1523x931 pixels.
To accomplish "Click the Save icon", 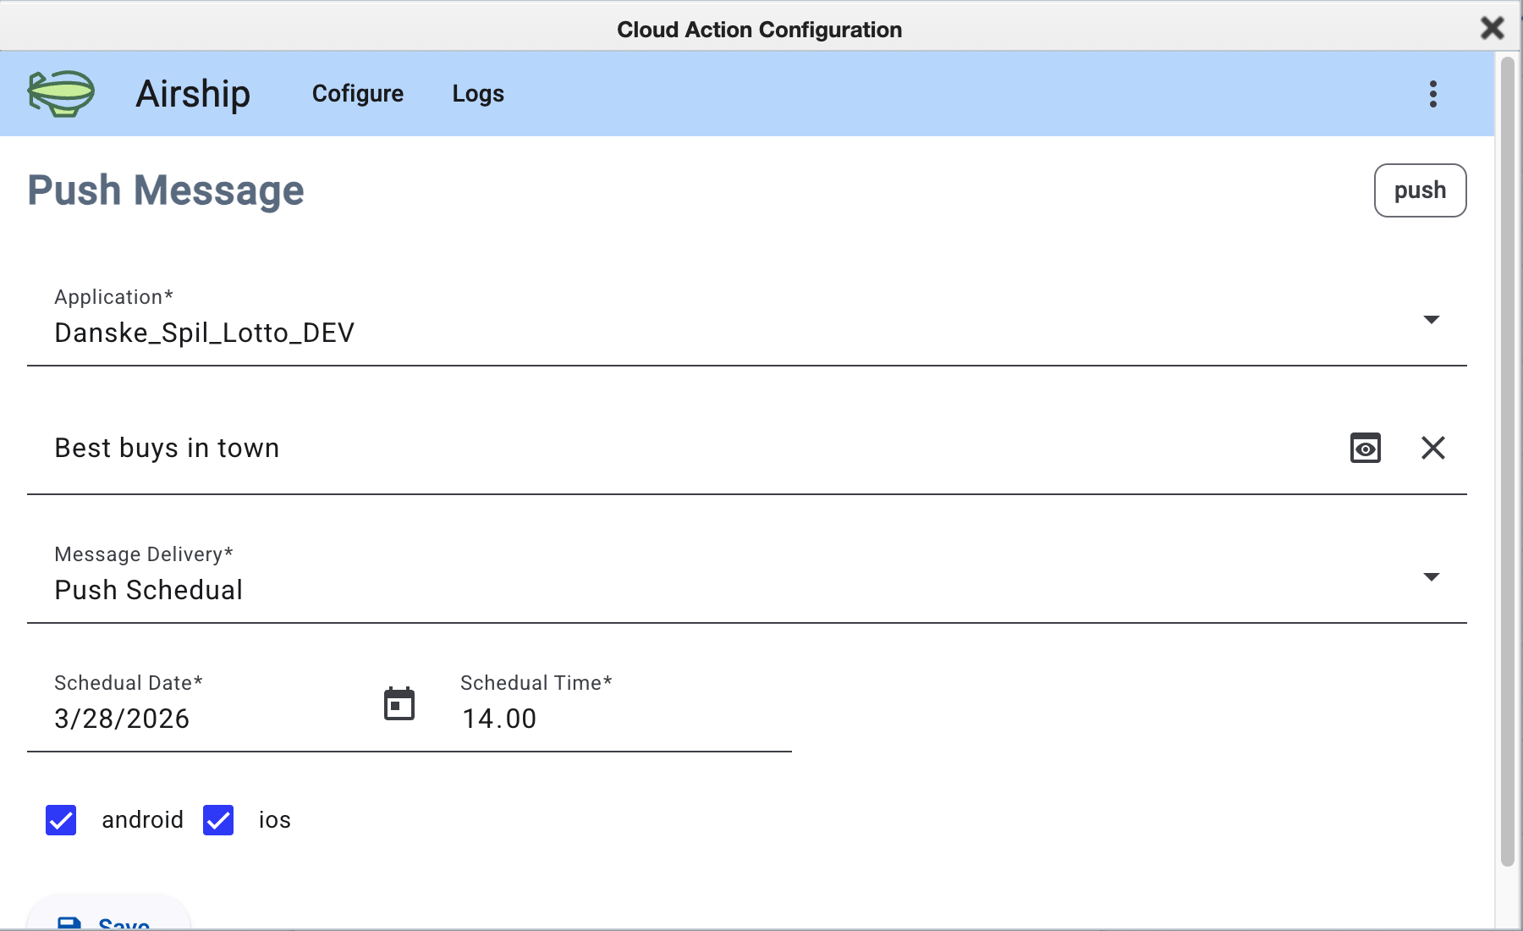I will [71, 923].
